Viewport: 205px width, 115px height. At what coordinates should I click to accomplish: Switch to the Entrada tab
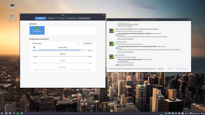tap(51, 18)
